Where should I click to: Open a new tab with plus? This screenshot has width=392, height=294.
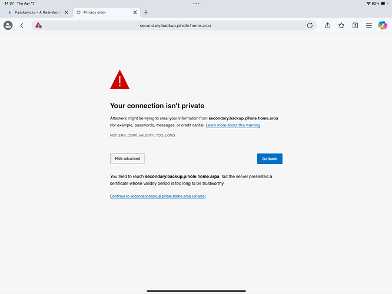[146, 12]
